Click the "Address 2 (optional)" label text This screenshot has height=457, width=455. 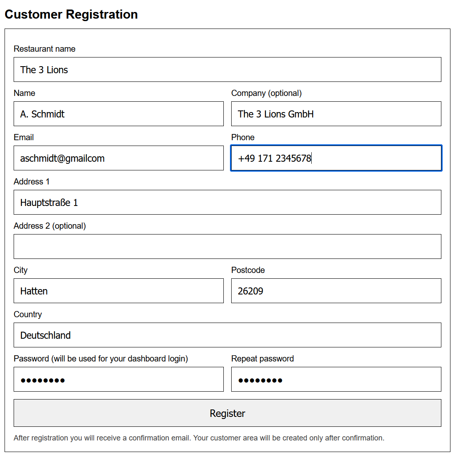click(50, 226)
